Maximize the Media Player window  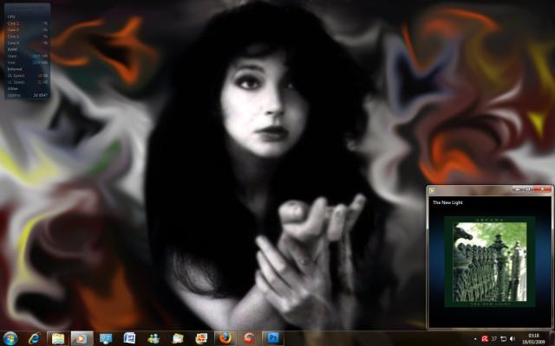(x=527, y=189)
